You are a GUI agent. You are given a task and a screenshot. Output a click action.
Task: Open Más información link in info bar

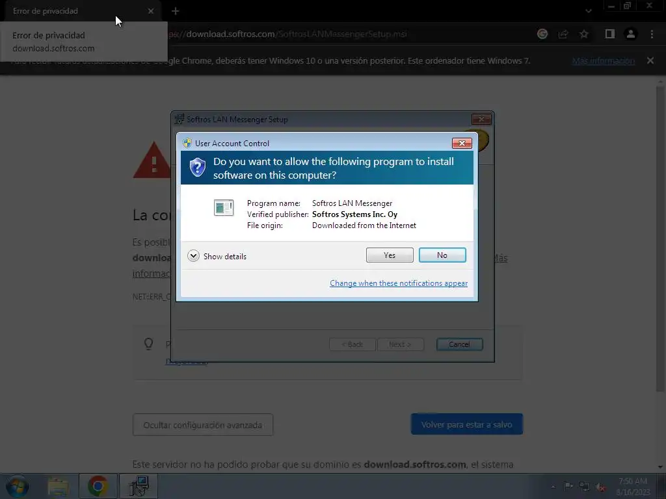click(x=603, y=60)
